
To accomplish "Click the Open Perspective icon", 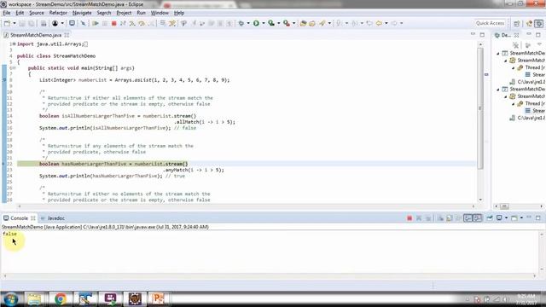I will point(516,23).
